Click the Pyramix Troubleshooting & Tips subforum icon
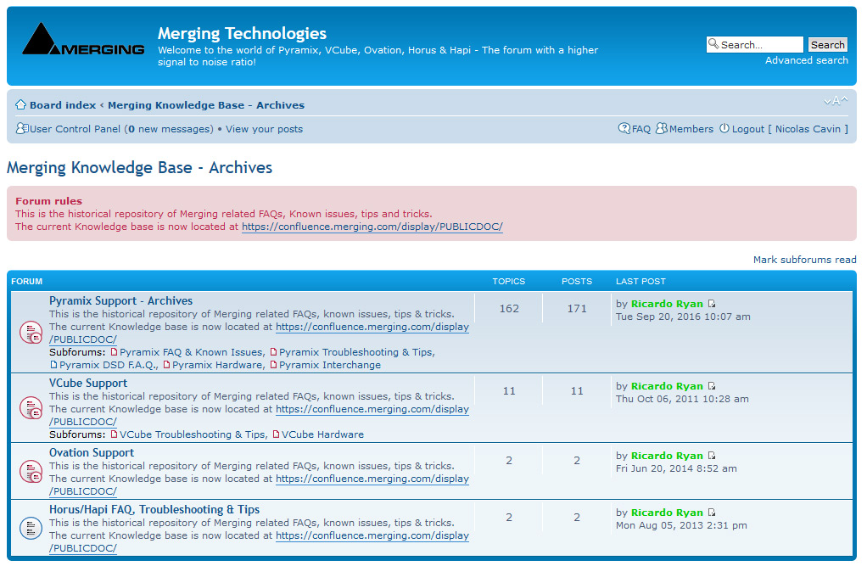 click(273, 352)
